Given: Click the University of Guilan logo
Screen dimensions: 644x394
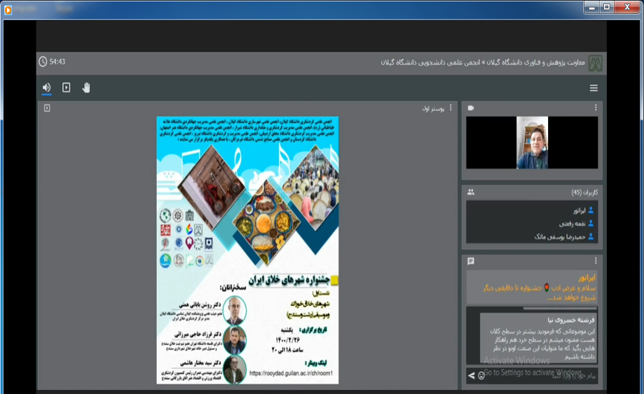Looking at the screenshot, I should click(x=595, y=62).
